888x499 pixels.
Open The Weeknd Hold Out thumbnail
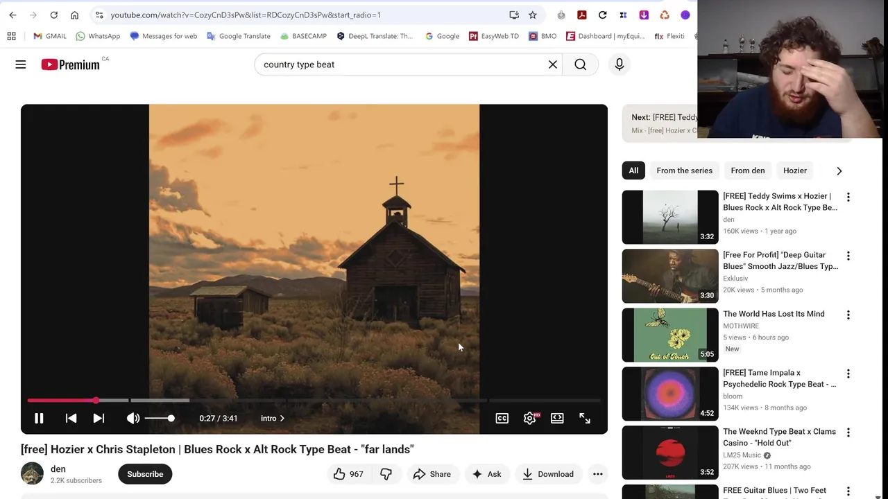670,453
